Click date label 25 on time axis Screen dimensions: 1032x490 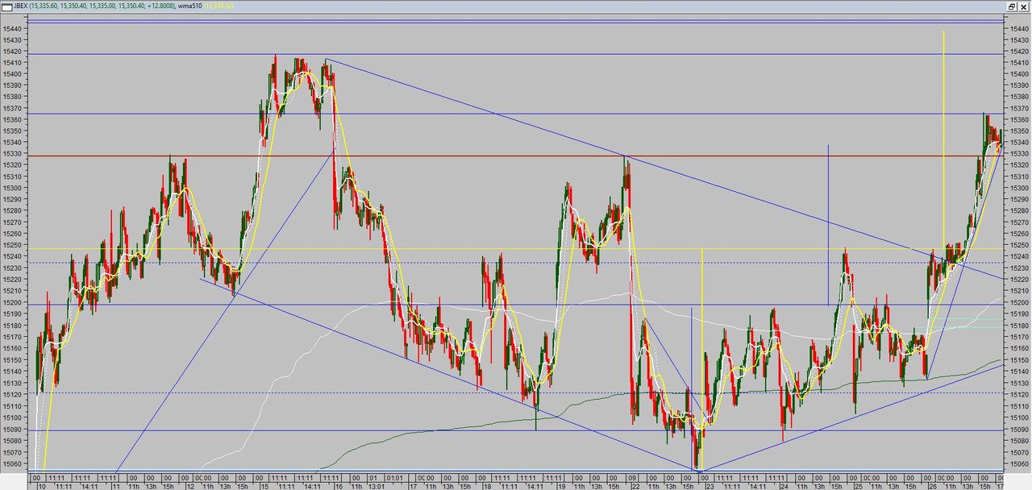point(858,487)
